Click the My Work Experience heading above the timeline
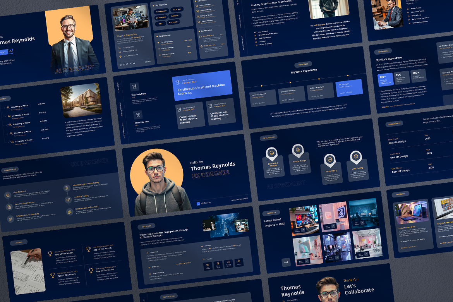 304,71
